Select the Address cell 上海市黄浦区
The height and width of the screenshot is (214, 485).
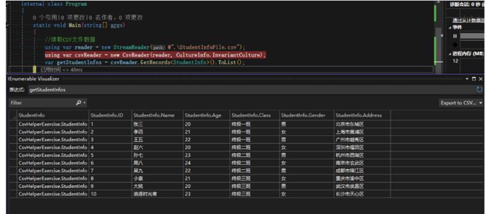363,132
